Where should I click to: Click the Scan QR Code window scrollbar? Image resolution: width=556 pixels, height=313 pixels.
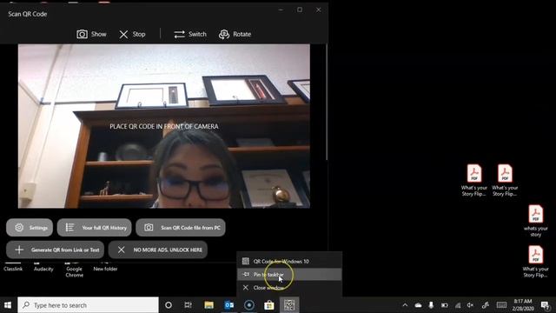tap(327, 103)
